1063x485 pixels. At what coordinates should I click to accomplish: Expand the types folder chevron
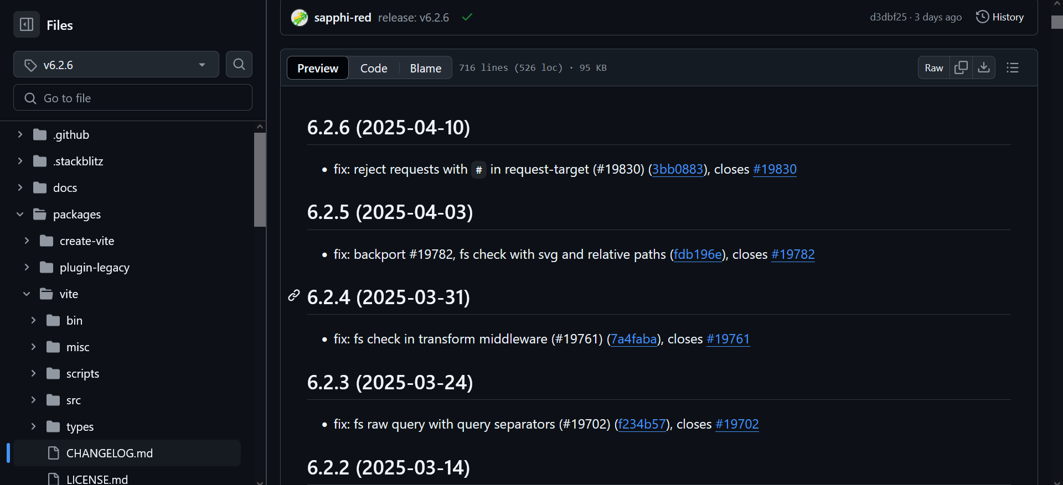33,426
